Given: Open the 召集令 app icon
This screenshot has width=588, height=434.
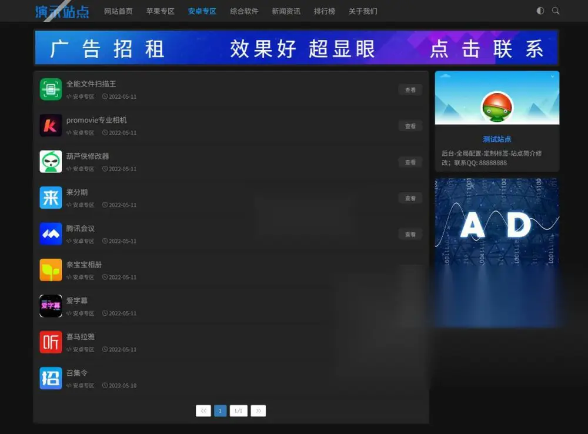Looking at the screenshot, I should point(51,378).
